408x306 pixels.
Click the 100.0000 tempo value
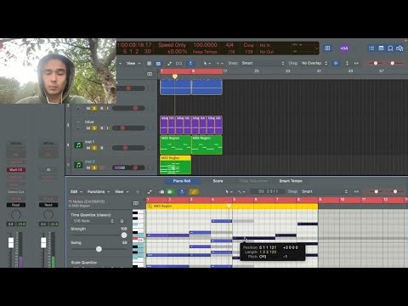pos(205,45)
